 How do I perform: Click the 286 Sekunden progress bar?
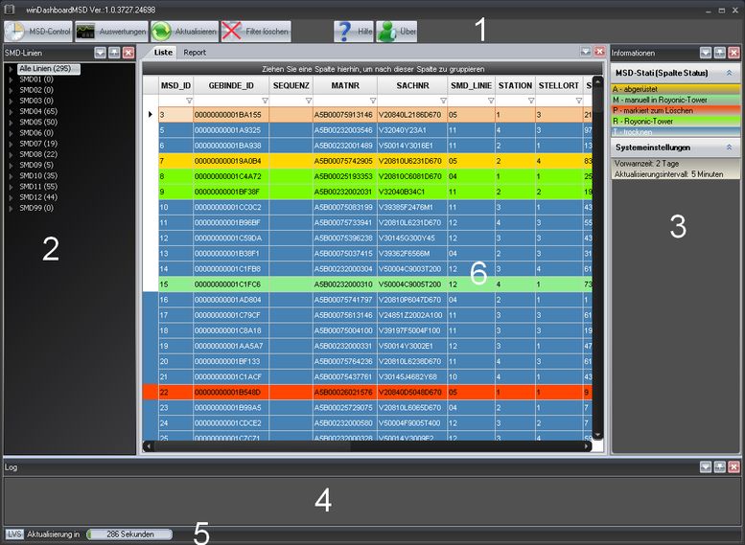[x=129, y=534]
